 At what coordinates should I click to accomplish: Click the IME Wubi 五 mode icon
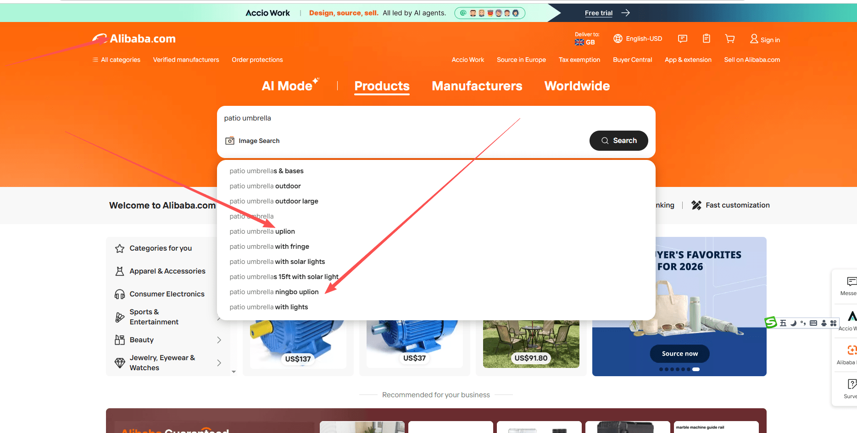click(x=783, y=323)
